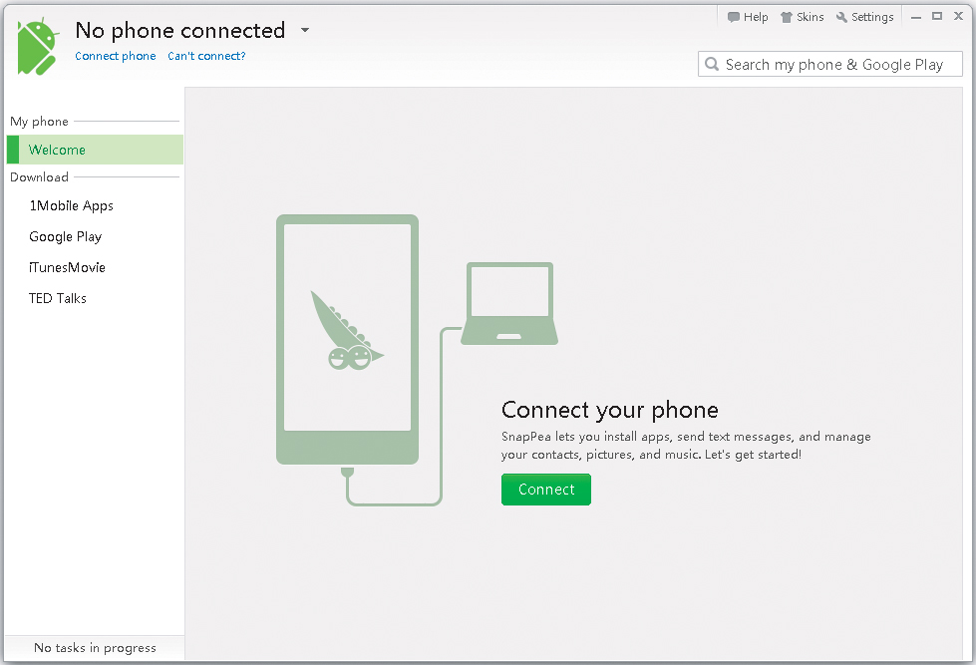This screenshot has height=665, width=976.
Task: Select the Welcome sidebar entry
Action: (x=57, y=150)
